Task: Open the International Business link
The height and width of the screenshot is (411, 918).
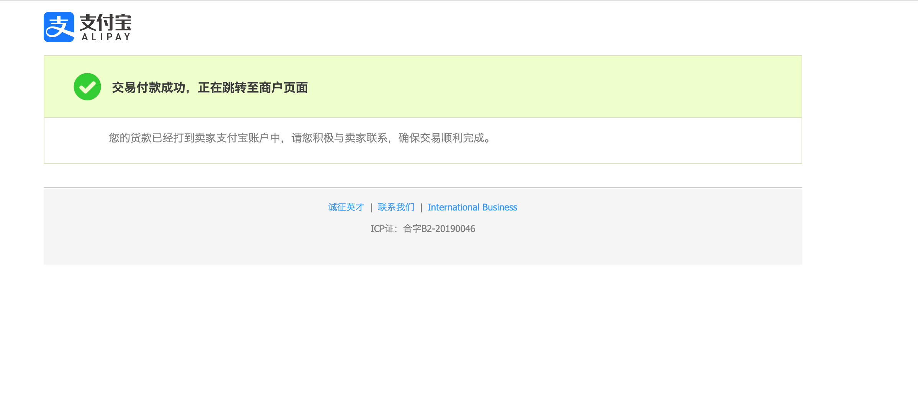Action: click(472, 207)
